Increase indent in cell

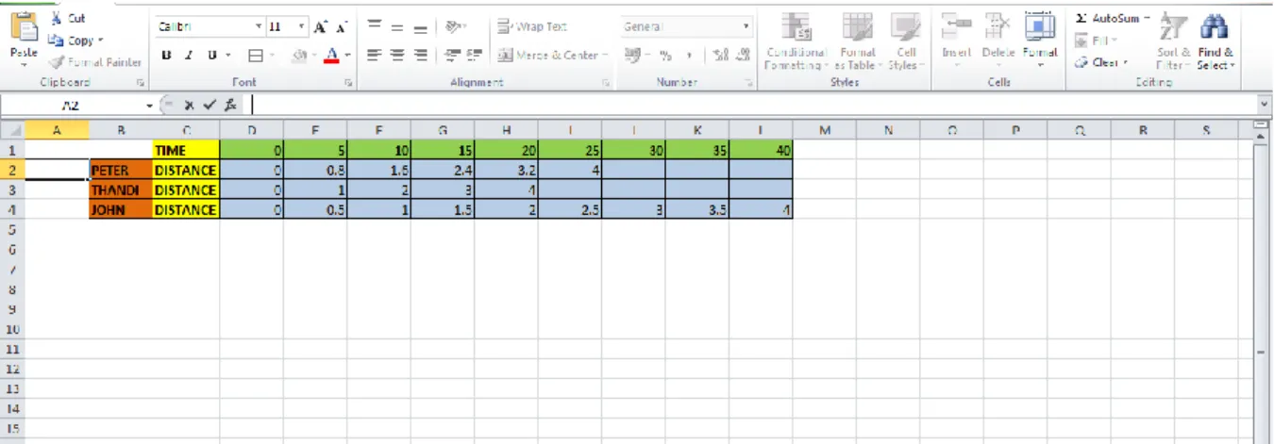click(x=475, y=56)
